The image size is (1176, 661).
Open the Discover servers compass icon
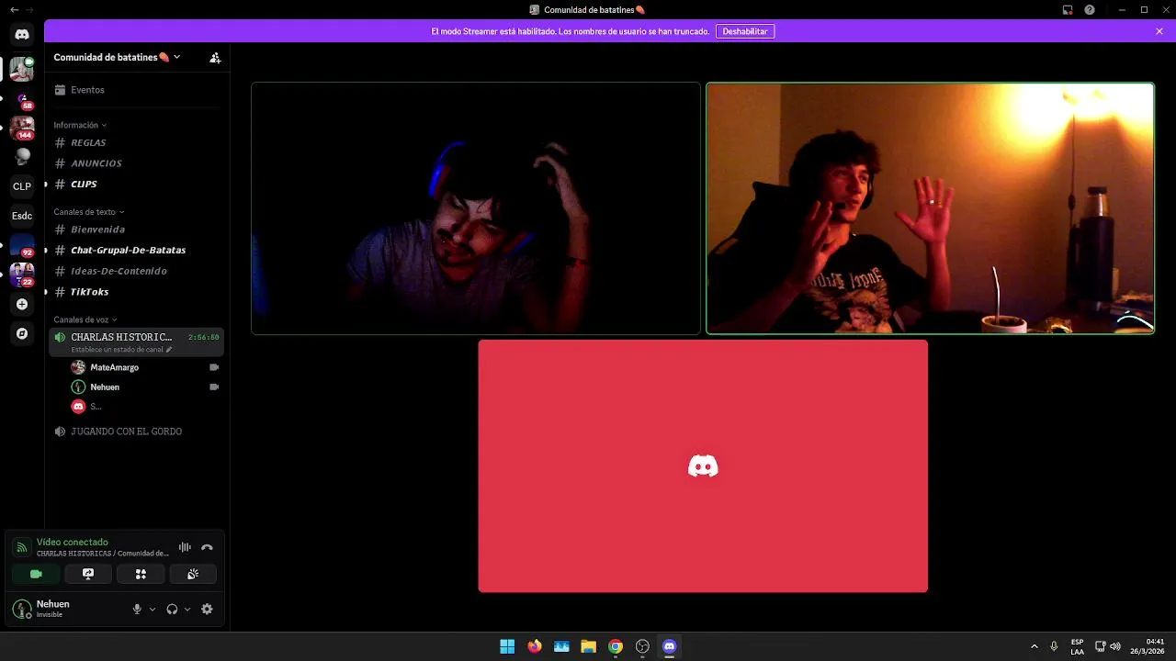[x=22, y=333]
